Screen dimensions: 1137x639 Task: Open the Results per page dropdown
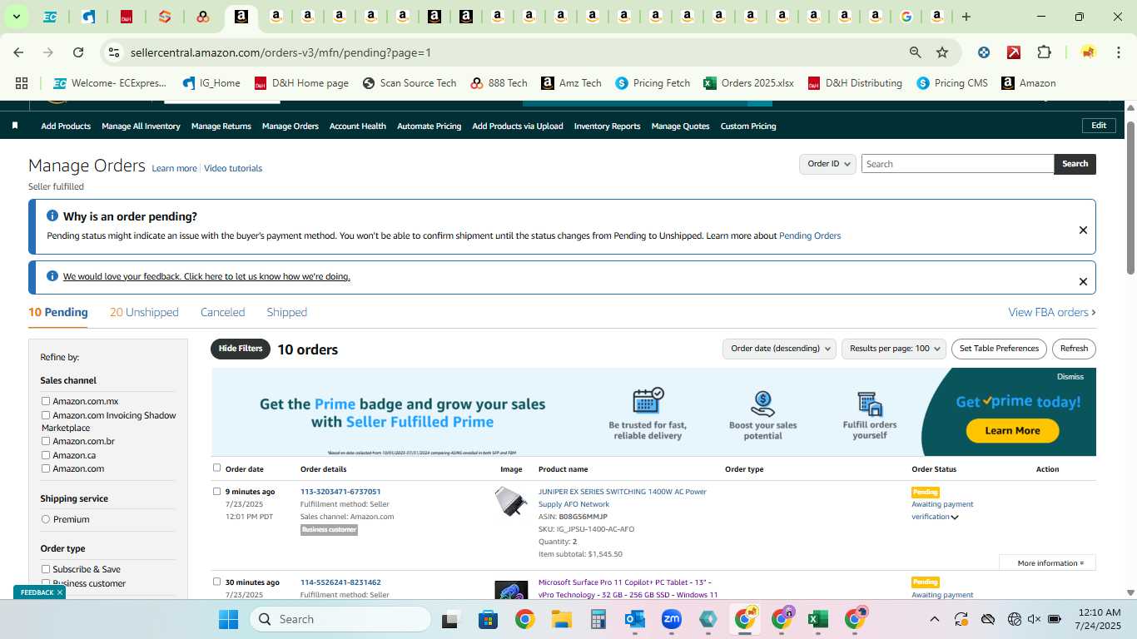894,349
